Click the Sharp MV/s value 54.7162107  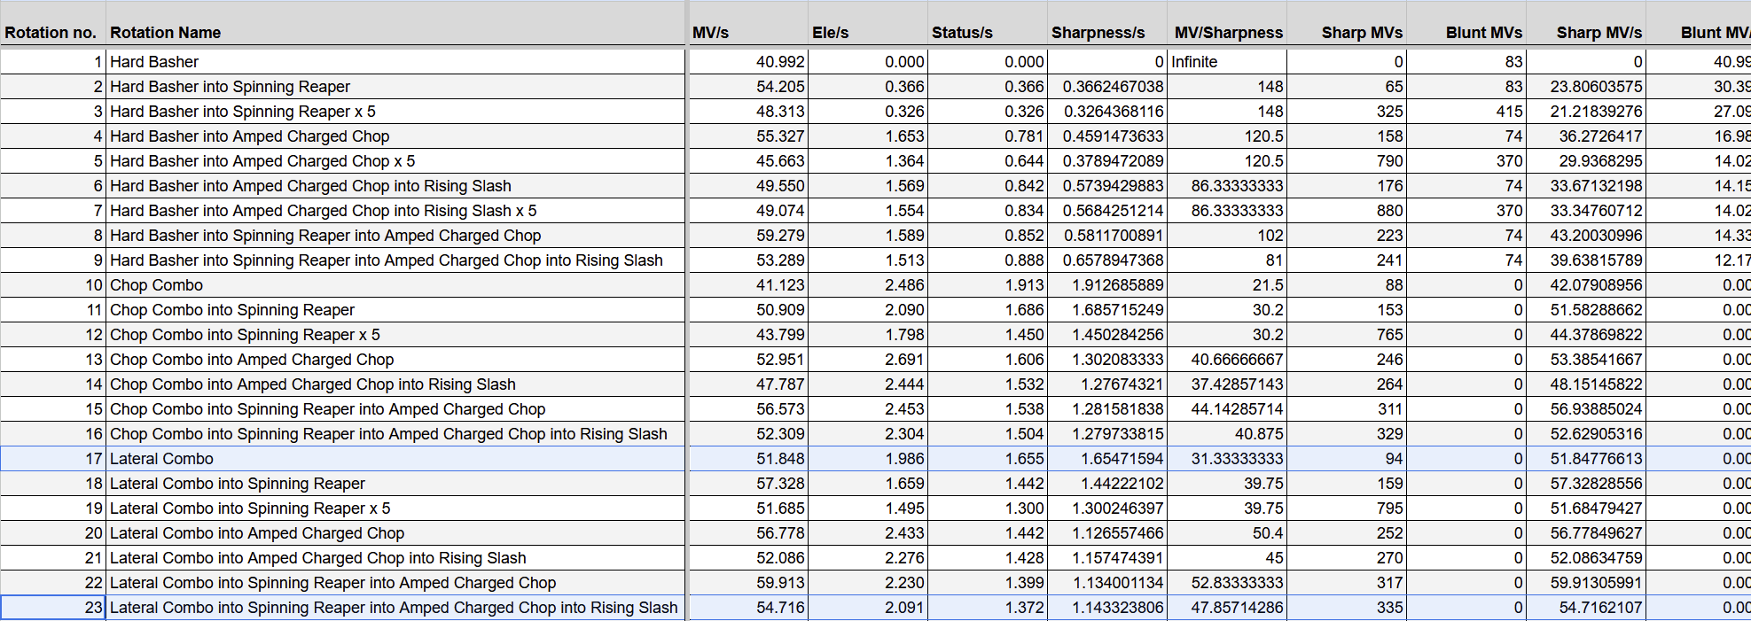pos(1586,608)
